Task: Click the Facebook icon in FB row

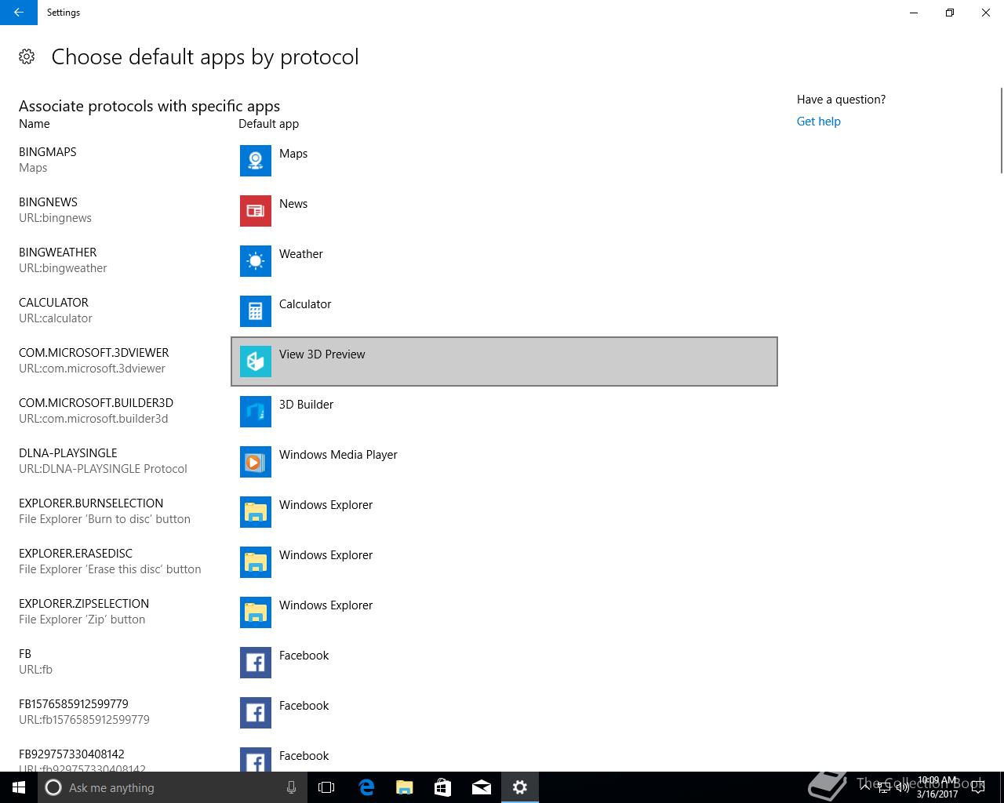Action: pos(256,663)
